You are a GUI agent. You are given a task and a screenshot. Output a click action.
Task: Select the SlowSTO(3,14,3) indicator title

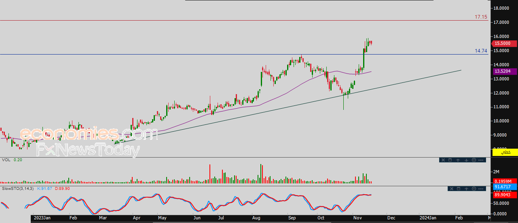[18, 189]
